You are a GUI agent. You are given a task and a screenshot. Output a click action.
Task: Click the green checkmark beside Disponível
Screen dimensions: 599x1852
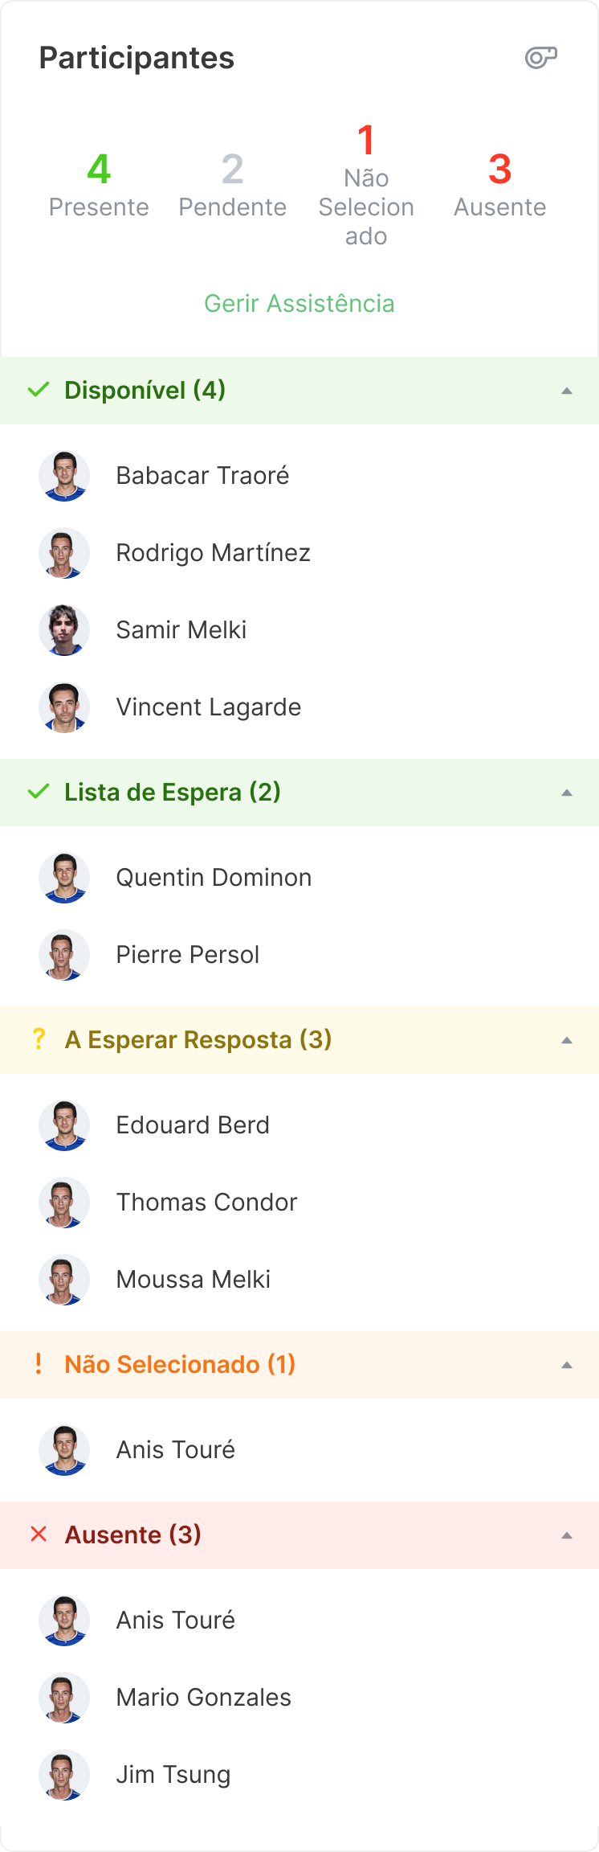click(38, 391)
